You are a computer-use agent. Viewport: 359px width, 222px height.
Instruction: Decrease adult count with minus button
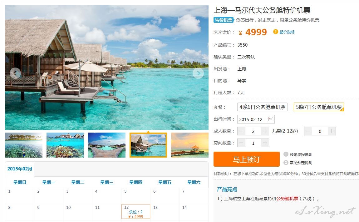click(241, 131)
